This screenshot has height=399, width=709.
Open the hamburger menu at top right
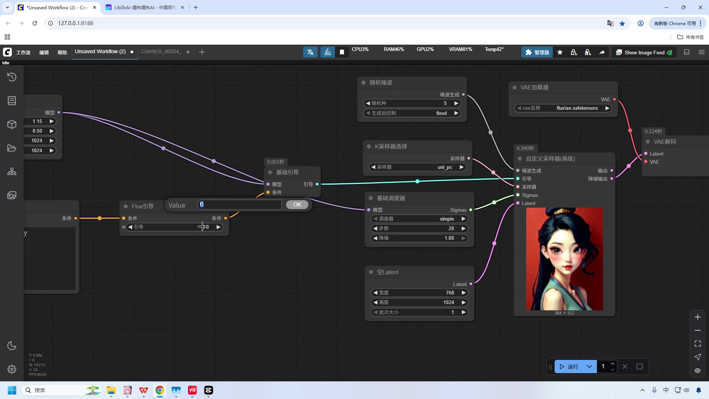tap(702, 52)
